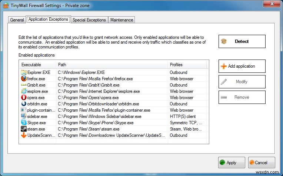Click the Orbitdownloader\orbitdm.exe path
This screenshot has width=283, height=176.
pyautogui.click(x=99, y=104)
